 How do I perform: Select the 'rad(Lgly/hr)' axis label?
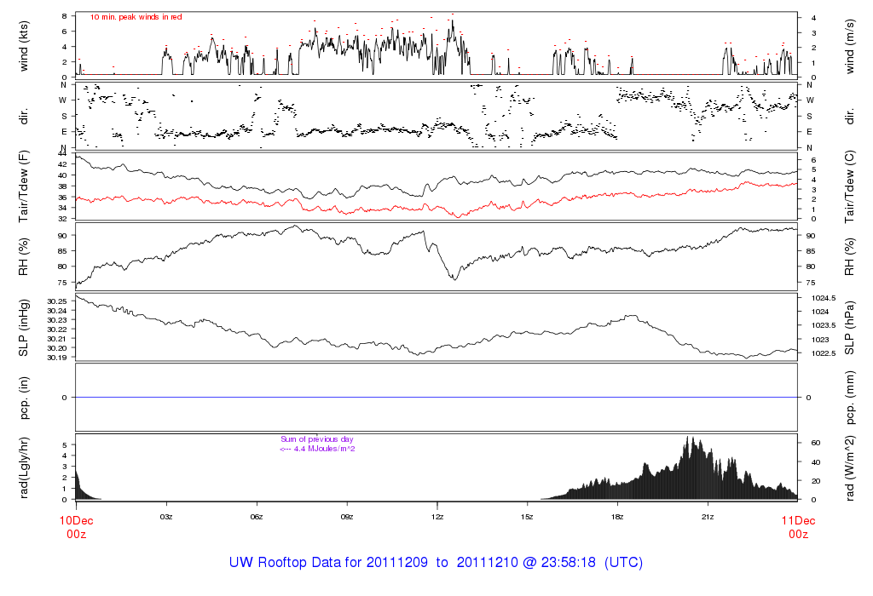pos(25,467)
